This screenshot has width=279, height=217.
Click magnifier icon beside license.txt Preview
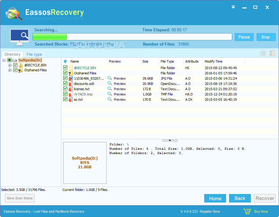(110, 89)
